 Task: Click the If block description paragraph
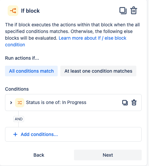pos(72,35)
